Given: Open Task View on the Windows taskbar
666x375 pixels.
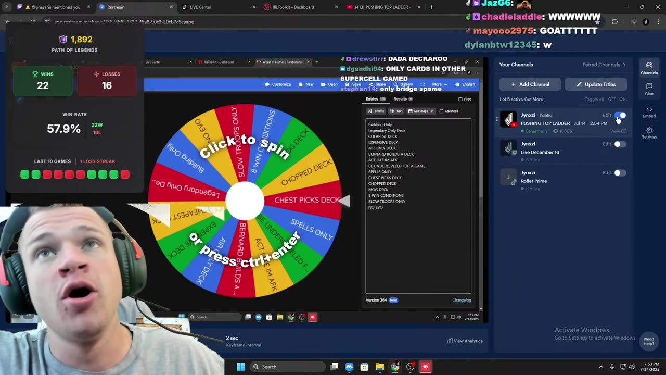Looking at the screenshot, I should pos(335,367).
